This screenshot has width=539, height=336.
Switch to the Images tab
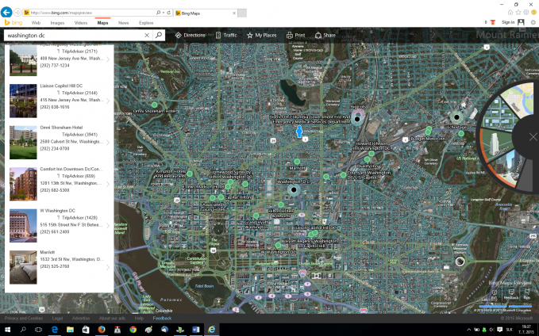57,23
